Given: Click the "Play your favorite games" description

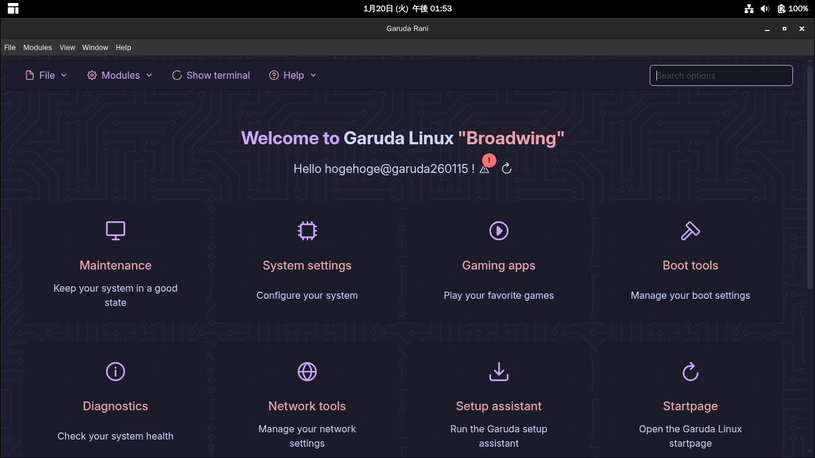Looking at the screenshot, I should (x=499, y=295).
